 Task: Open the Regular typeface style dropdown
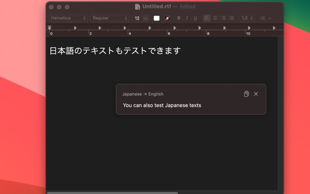[x=110, y=18]
